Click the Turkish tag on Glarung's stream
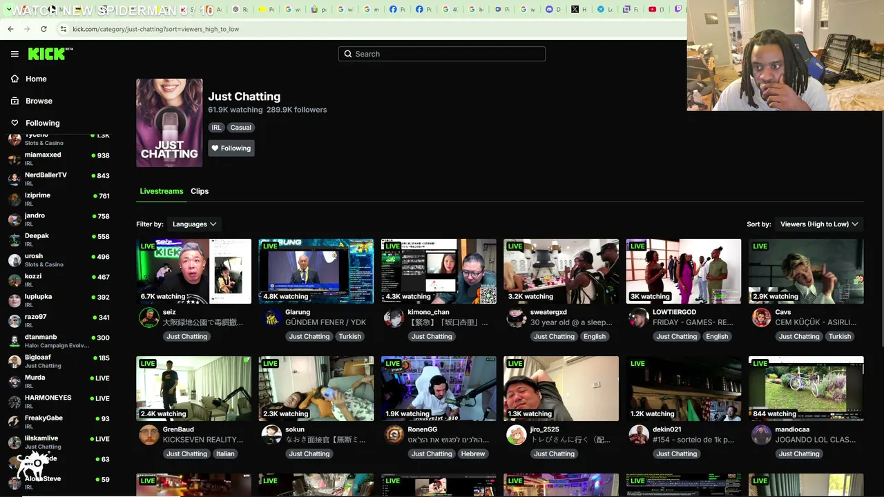 pos(350,337)
